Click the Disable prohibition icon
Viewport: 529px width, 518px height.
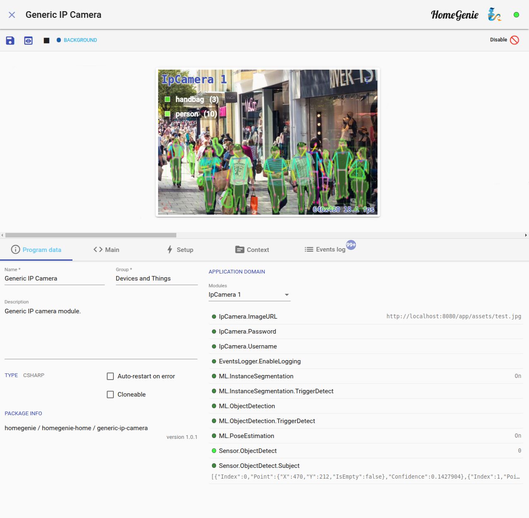click(x=515, y=40)
